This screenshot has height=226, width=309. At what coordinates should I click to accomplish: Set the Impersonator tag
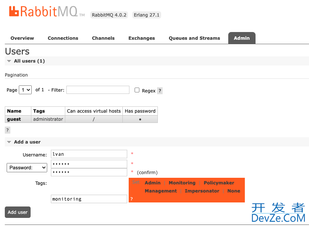pos(202,191)
